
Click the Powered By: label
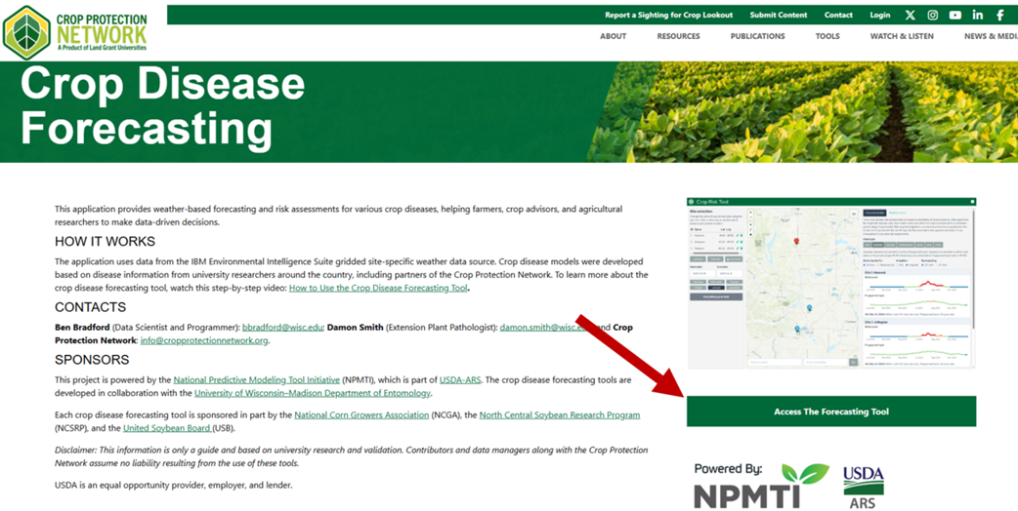(728, 469)
